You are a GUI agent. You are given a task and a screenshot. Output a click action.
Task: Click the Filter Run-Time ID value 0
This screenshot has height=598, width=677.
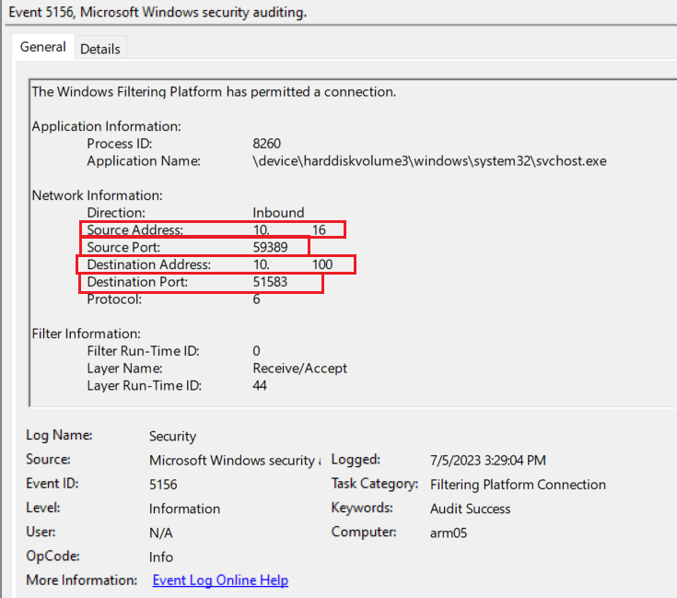256,350
